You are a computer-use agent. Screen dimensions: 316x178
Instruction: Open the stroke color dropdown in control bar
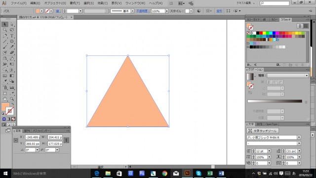[51, 11]
